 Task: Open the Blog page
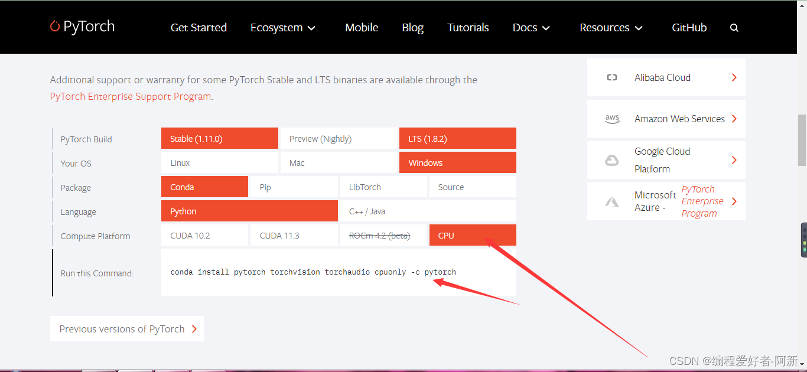(x=412, y=28)
